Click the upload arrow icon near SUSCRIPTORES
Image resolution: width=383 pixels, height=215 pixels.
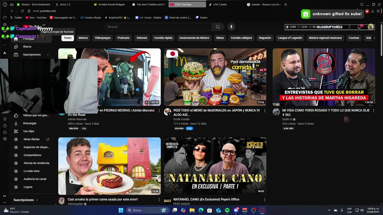click(x=349, y=27)
